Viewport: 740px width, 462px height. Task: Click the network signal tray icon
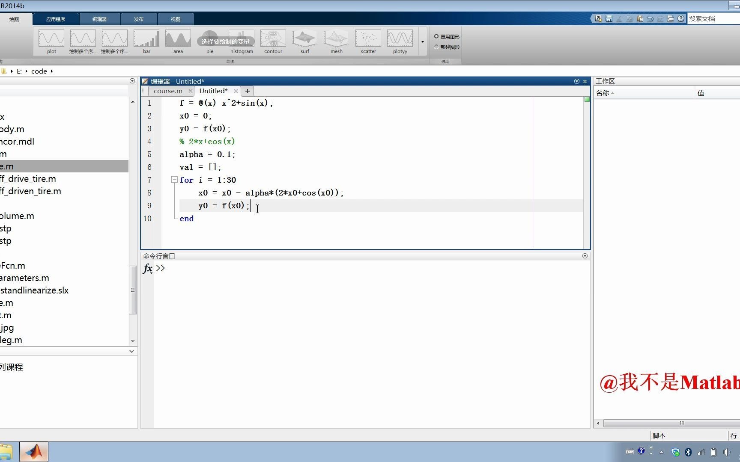701,452
